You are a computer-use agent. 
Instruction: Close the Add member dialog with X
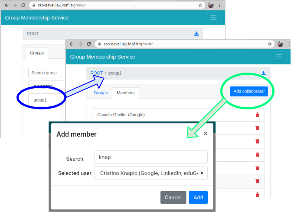[x=206, y=134]
